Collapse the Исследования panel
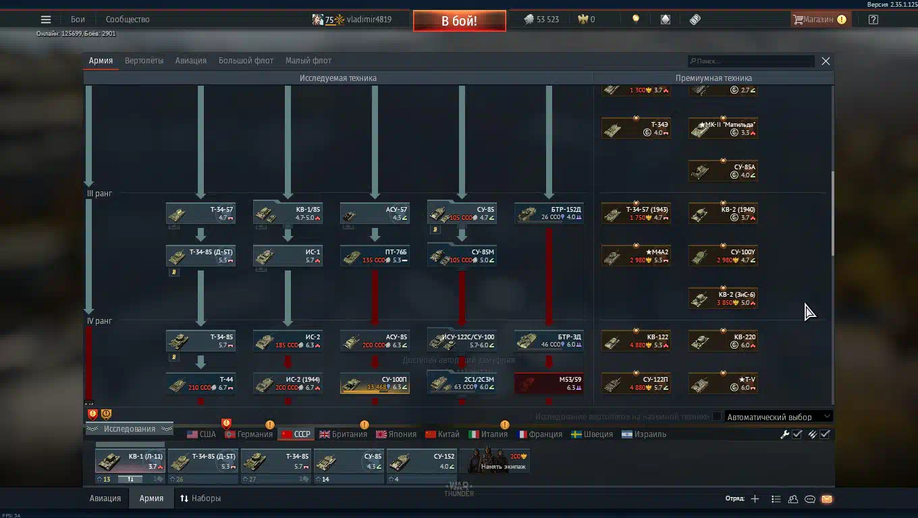This screenshot has width=918, height=518. tap(129, 429)
